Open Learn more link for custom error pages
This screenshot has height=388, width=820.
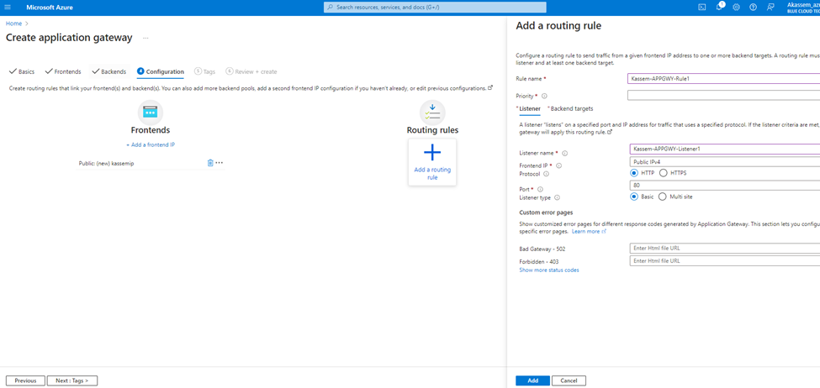tap(589, 231)
